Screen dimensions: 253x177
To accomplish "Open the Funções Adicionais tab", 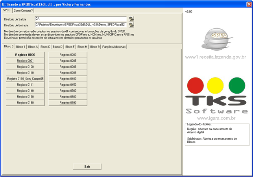I will pyautogui.click(x=114, y=47).
